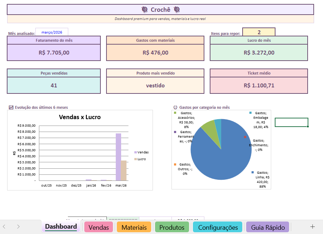Click the chart icon beside Evolução dos últimos 6 meses
The width and height of the screenshot is (323, 234).
[x=11, y=107]
